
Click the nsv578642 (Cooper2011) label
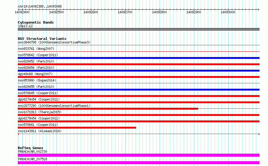pyautogui.click(x=38, y=55)
